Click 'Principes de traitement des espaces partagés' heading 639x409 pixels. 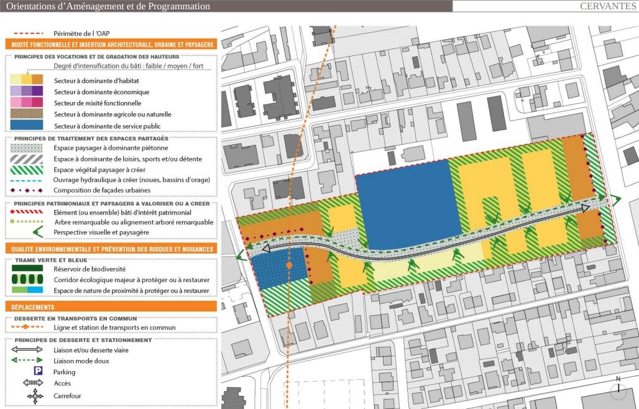[x=91, y=139]
